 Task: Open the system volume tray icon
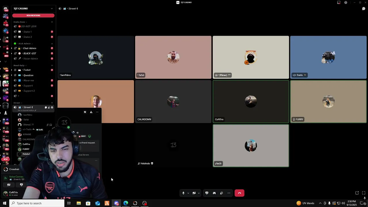343,203
